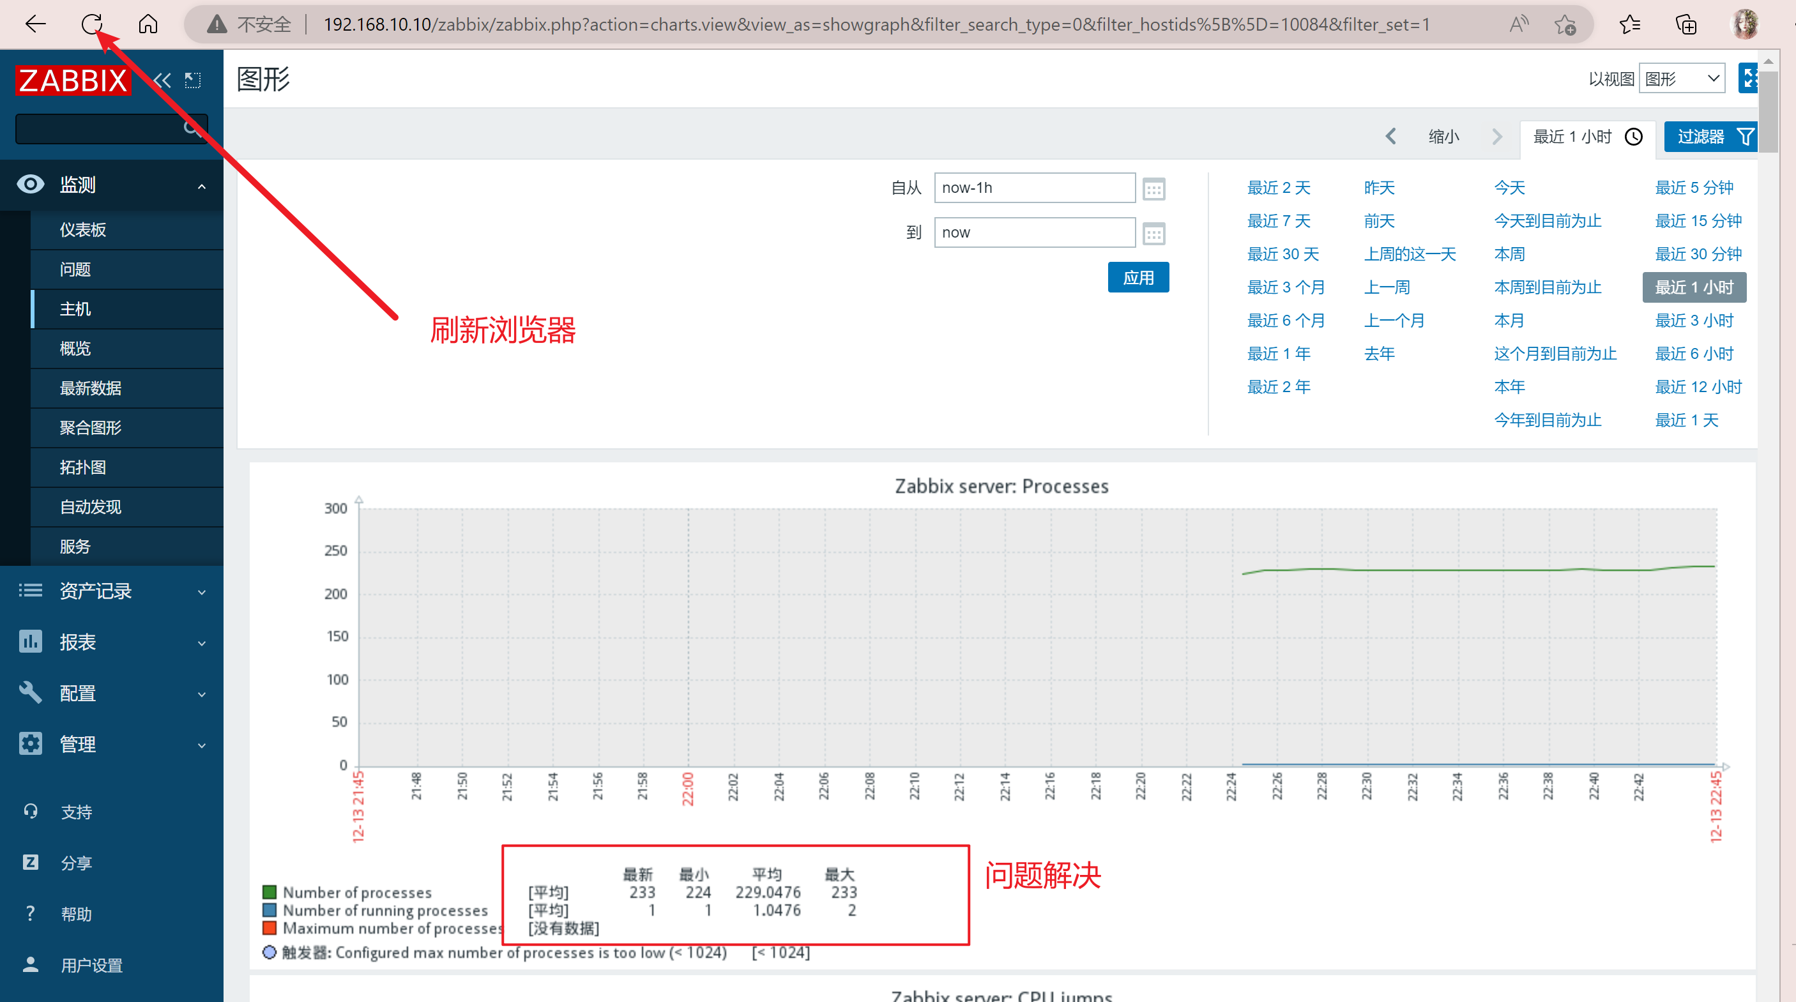Viewport: 1796px width, 1002px height.
Task: Open calendar picker for 自从 field
Action: pyautogui.click(x=1154, y=189)
